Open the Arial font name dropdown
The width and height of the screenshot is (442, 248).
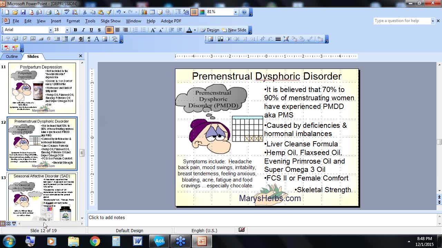coord(50,30)
